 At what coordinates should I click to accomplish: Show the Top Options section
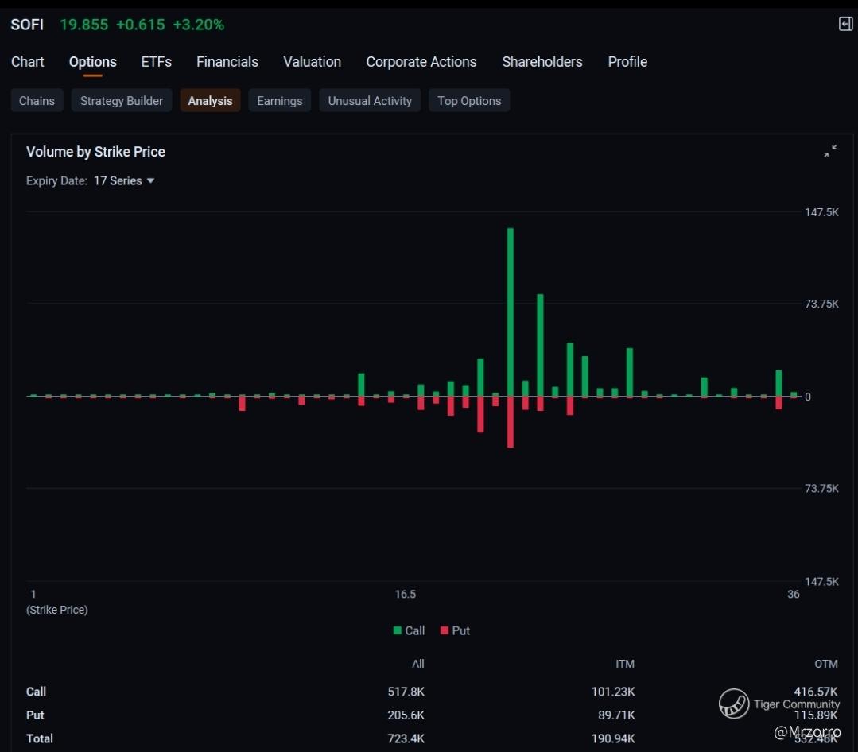pyautogui.click(x=469, y=101)
